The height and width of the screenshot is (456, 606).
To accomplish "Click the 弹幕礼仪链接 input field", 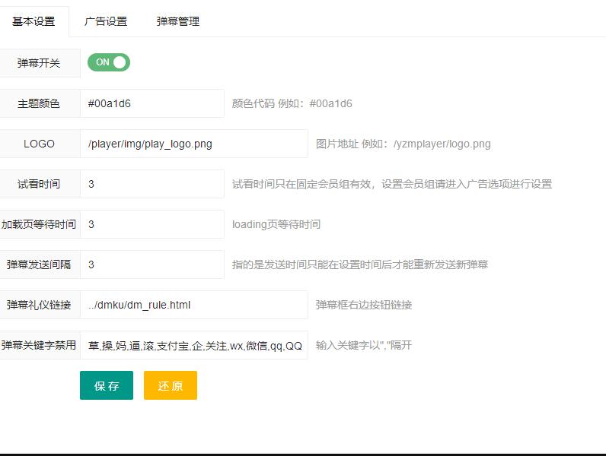I will point(194,305).
